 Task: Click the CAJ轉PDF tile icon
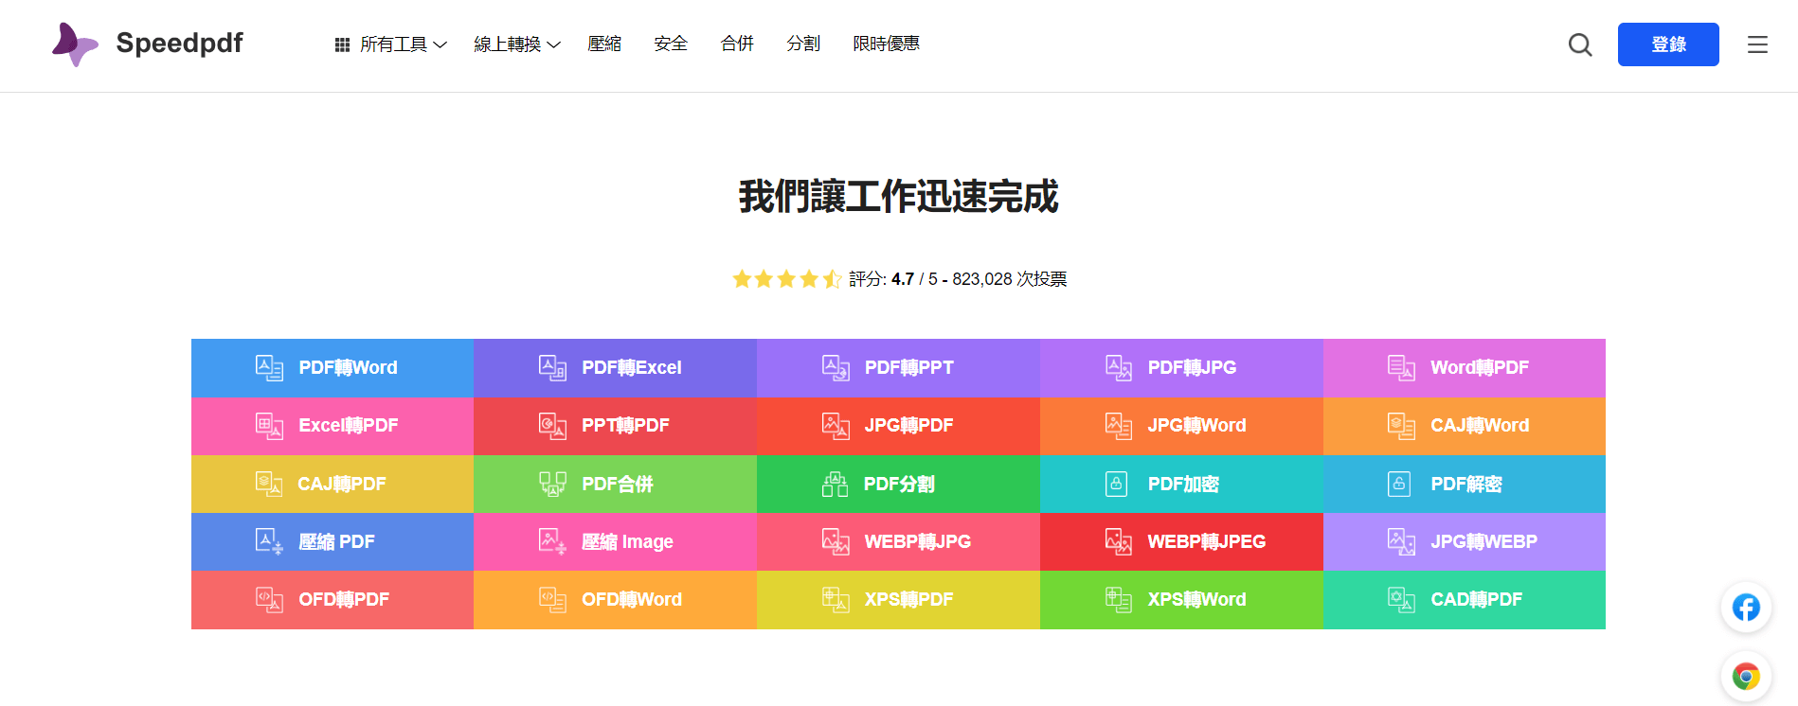269,485
